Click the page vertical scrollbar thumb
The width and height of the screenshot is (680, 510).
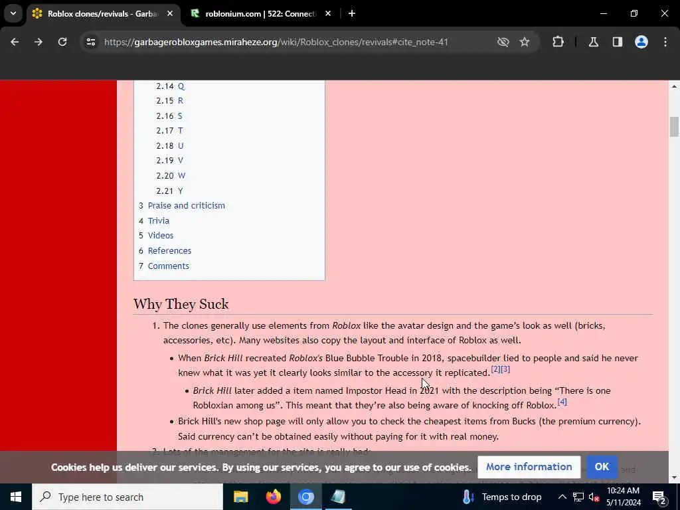[x=674, y=127]
